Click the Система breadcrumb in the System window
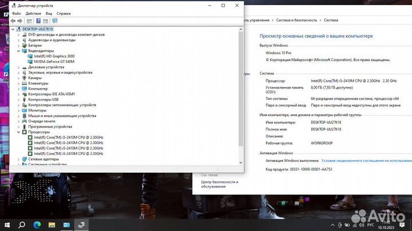The height and width of the screenshot is (231, 412). [331, 20]
